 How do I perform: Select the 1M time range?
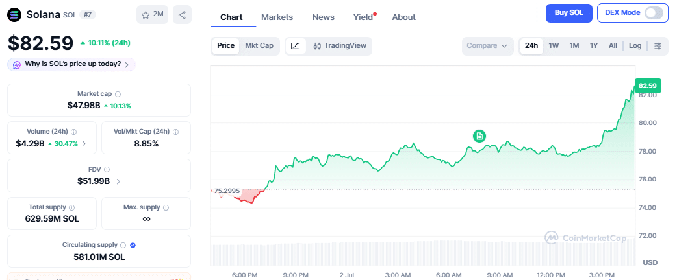pos(574,45)
